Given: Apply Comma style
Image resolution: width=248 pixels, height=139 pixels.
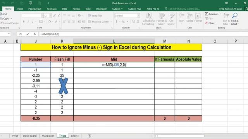Looking at the screenshot, I should pyautogui.click(x=127, y=22).
